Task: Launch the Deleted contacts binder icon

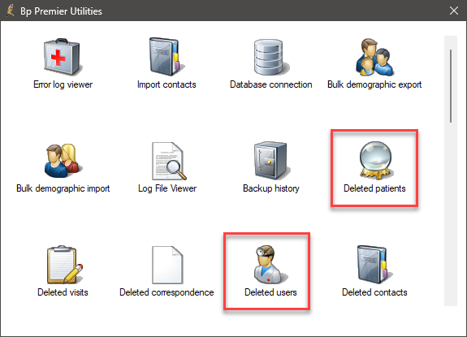Action: tap(375, 265)
